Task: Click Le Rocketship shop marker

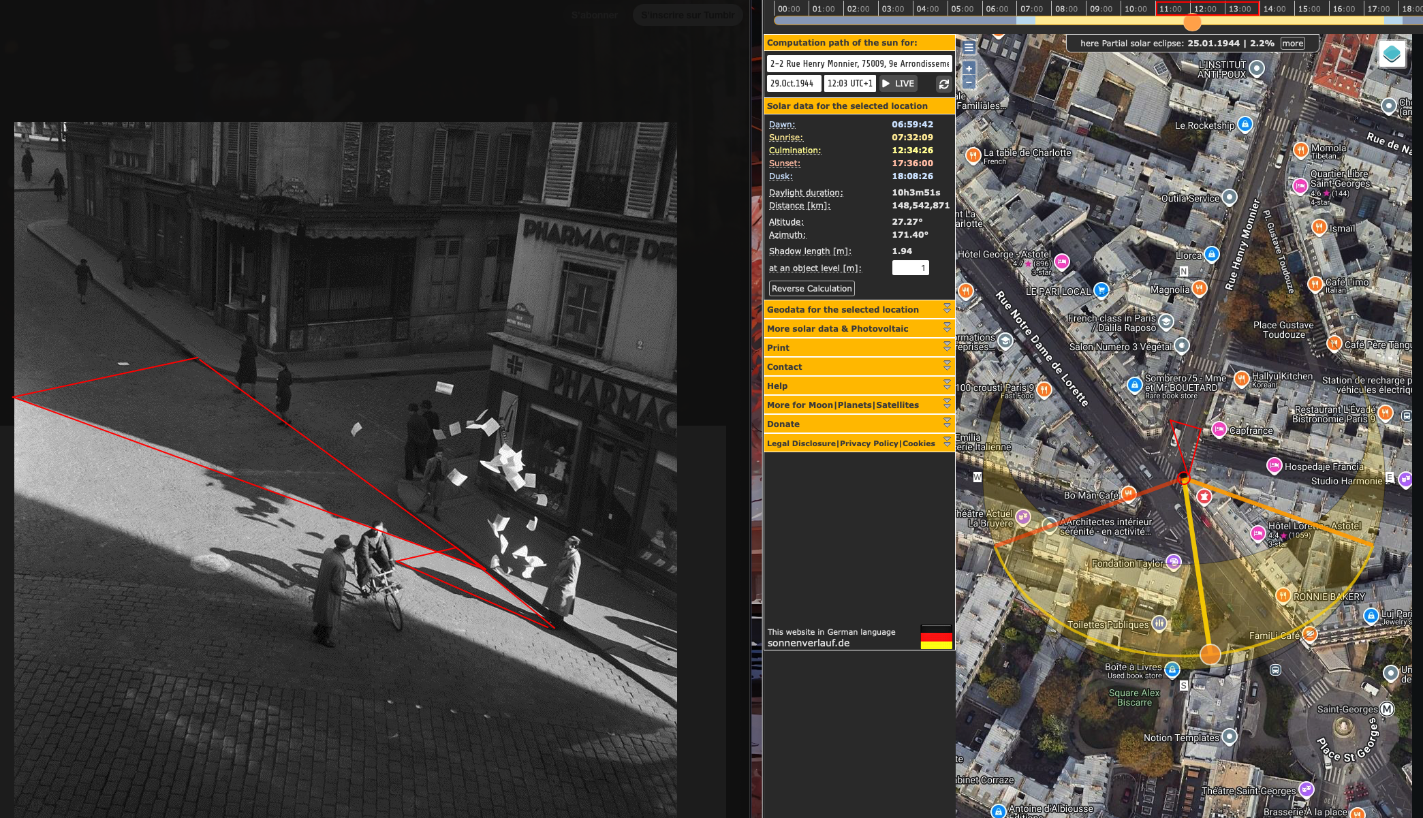Action: pyautogui.click(x=1245, y=125)
